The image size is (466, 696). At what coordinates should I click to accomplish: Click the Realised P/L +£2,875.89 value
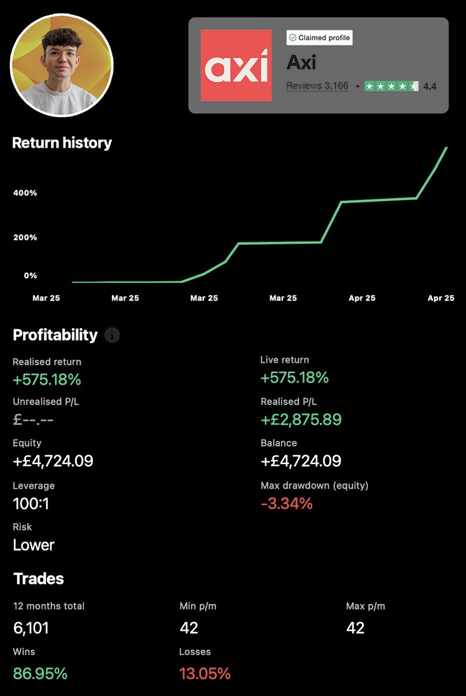301,419
